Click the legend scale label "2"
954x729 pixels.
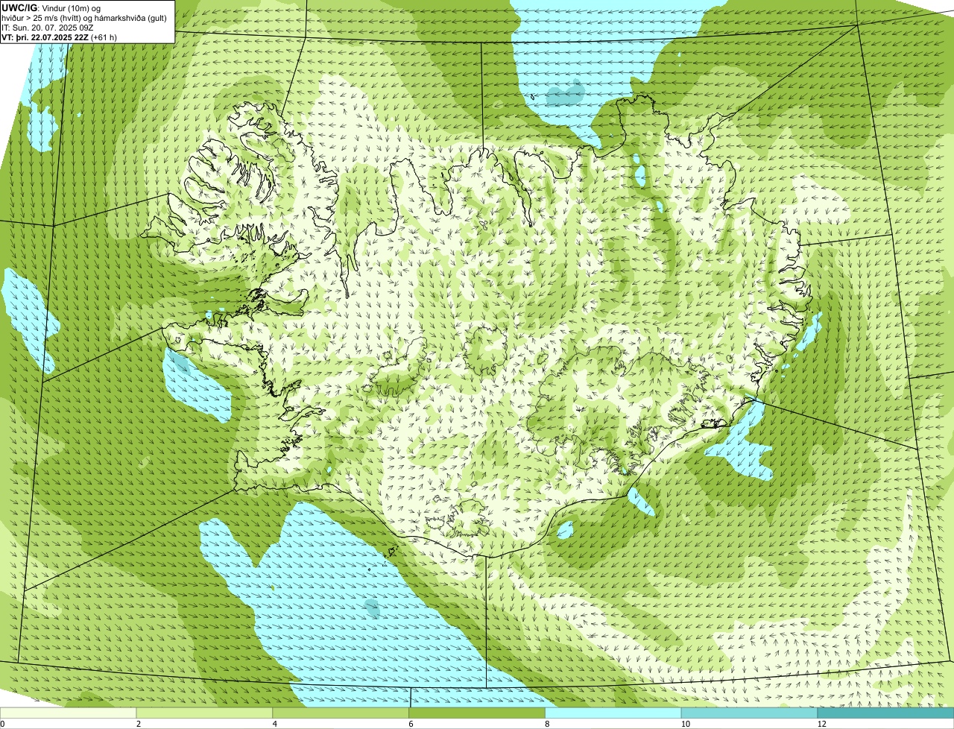139,724
